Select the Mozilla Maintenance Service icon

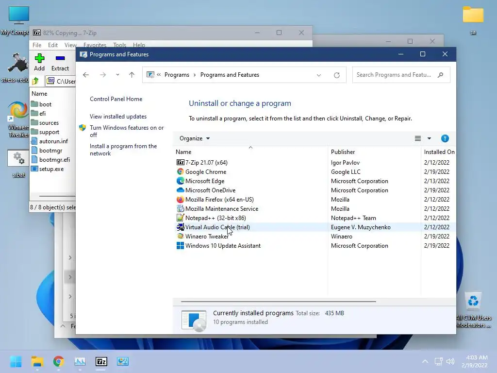pyautogui.click(x=180, y=208)
